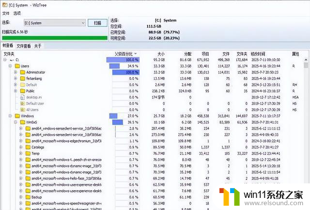
Task: Open the 选项 menu
Action: point(17,13)
